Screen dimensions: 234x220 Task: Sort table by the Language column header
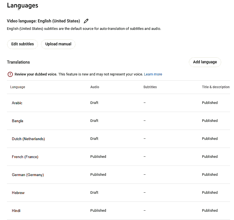pos(18,87)
